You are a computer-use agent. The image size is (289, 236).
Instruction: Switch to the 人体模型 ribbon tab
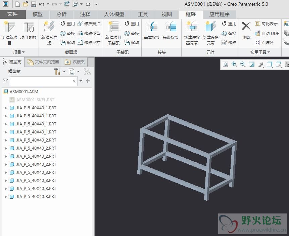[x=114, y=14]
